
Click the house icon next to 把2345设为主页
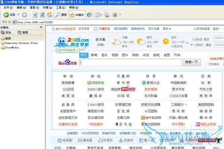point(53,29)
